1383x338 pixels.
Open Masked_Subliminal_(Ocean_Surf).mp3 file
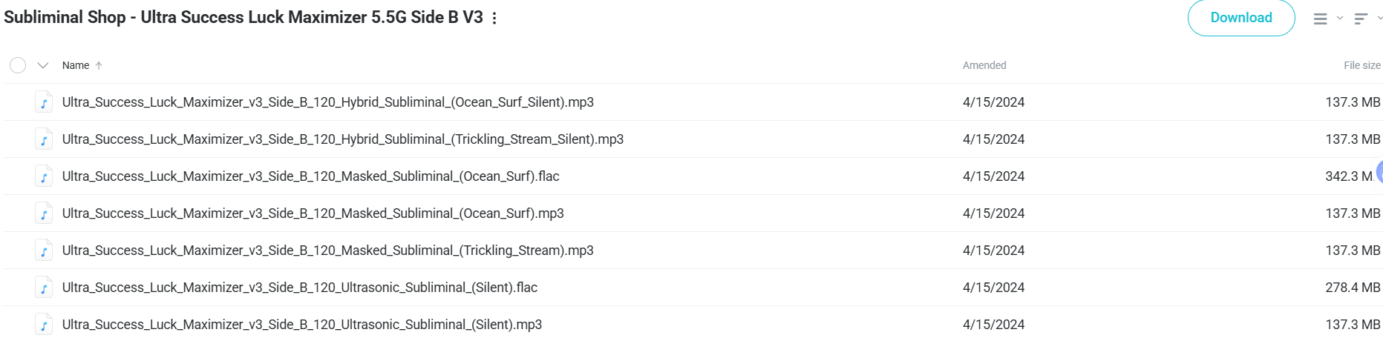tap(313, 213)
